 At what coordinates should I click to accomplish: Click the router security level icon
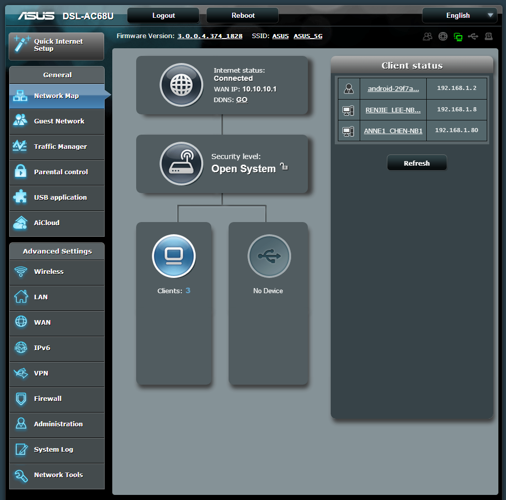click(x=181, y=164)
